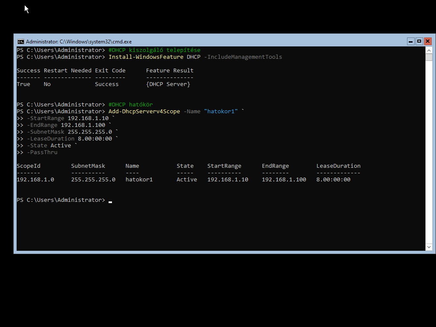The width and height of the screenshot is (436, 327).
Task: Open the cmd.exe system menu icon
Action: [20, 41]
